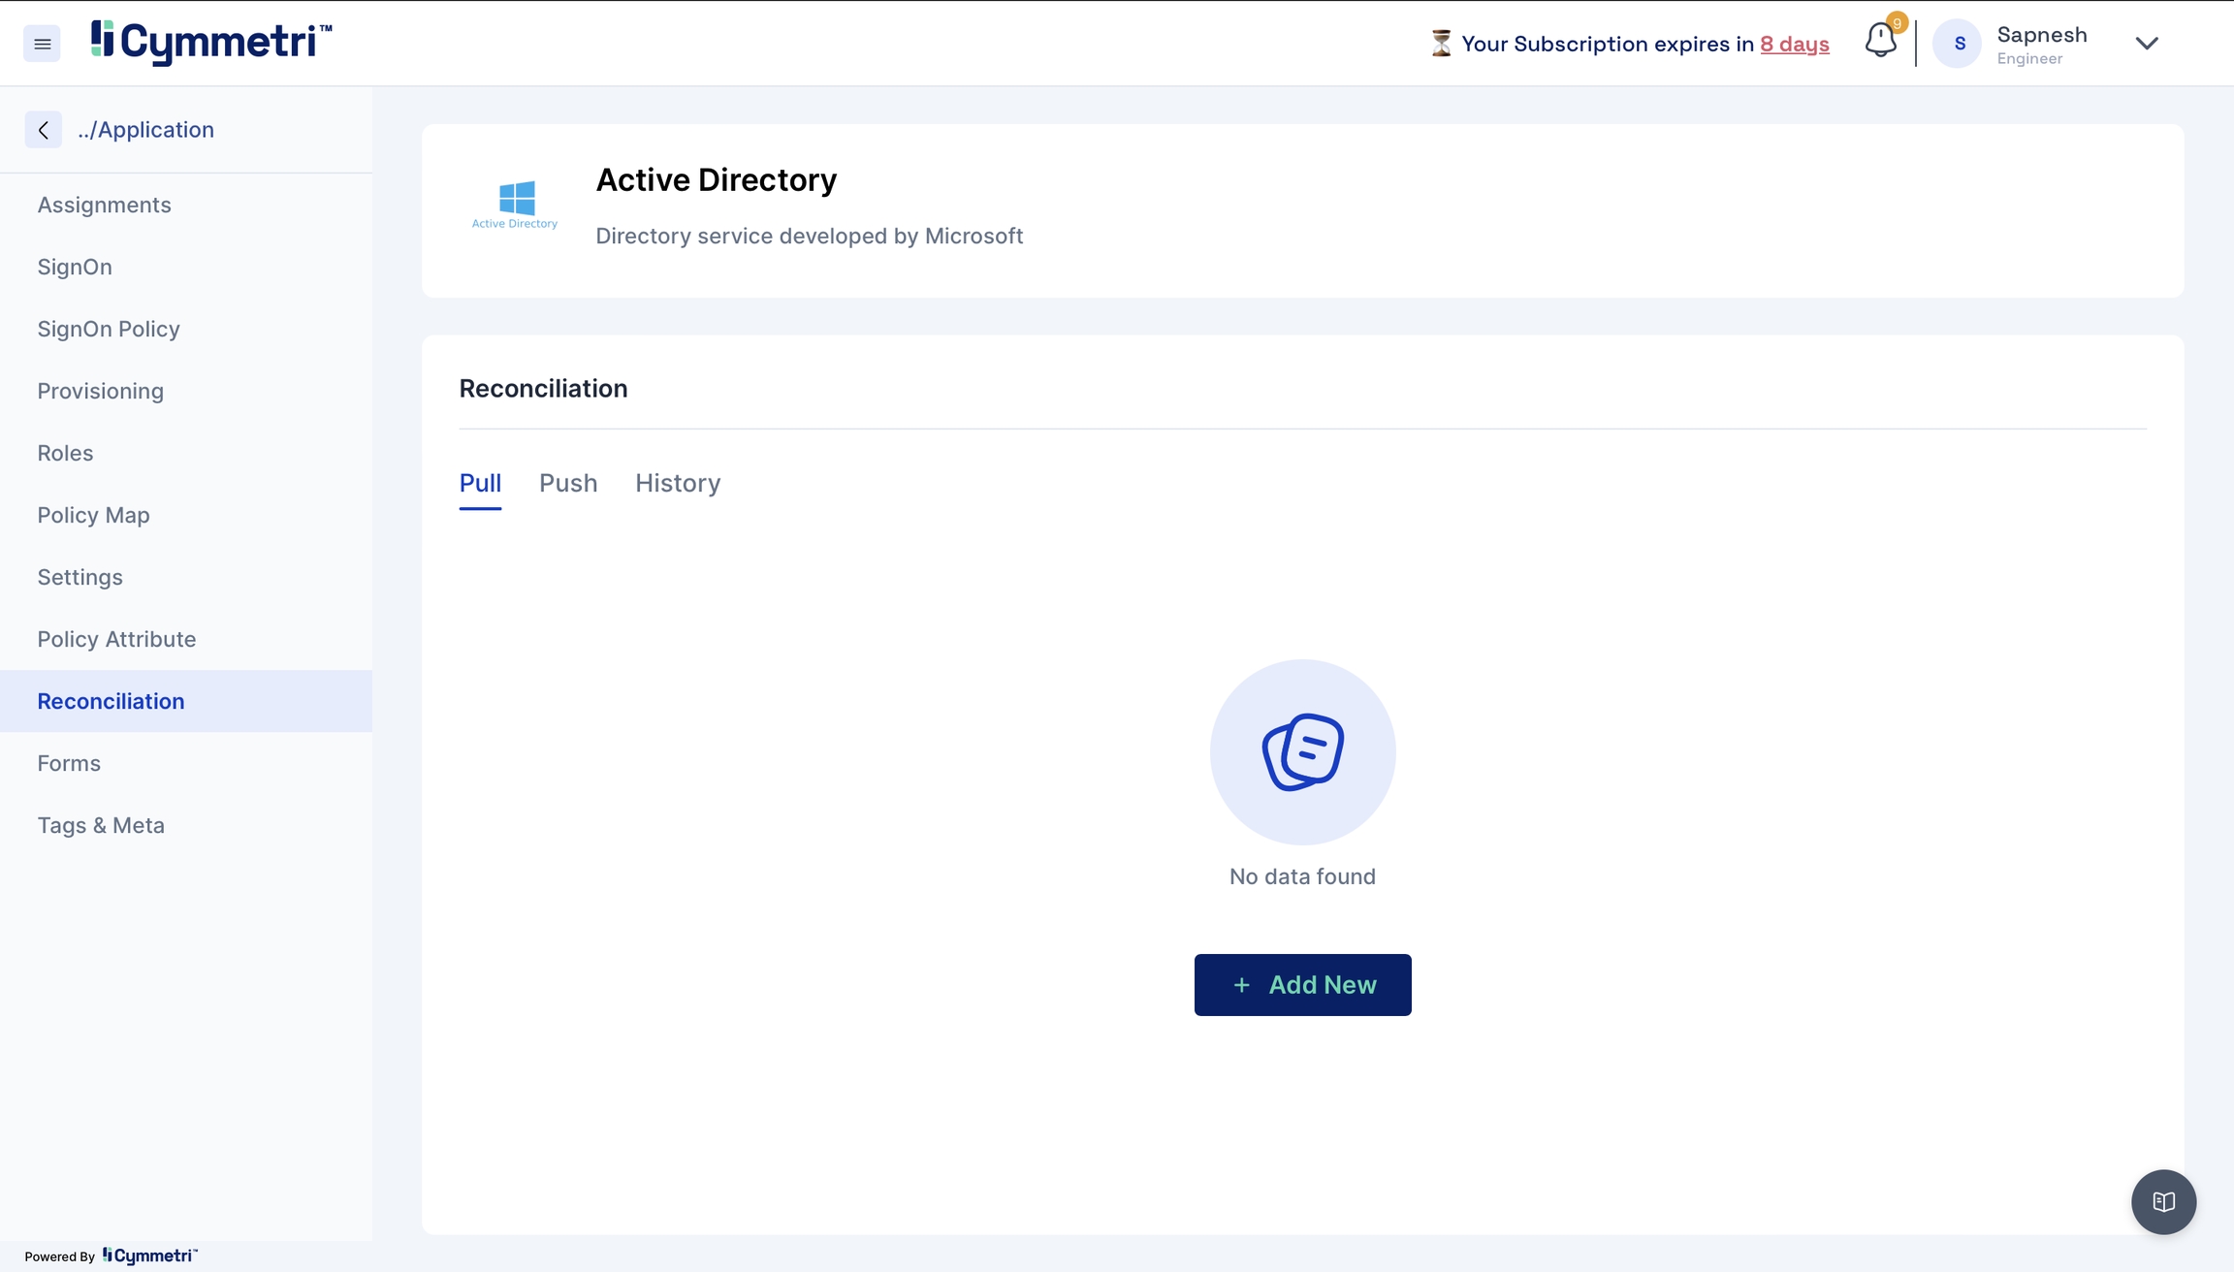Select the Pull tab
The width and height of the screenshot is (2234, 1272).
click(x=480, y=483)
